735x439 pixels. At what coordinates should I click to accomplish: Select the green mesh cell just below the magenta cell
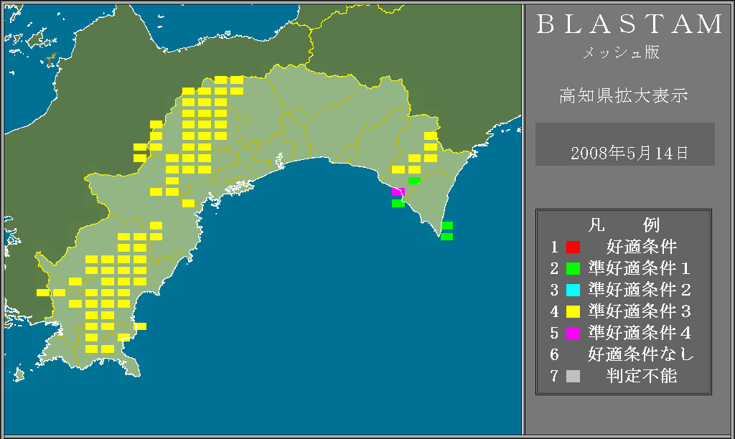point(398,203)
